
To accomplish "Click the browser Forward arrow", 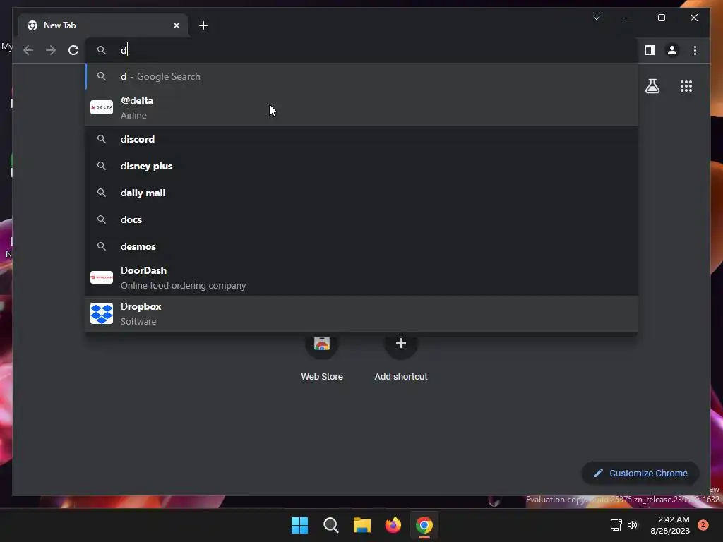I will point(51,50).
